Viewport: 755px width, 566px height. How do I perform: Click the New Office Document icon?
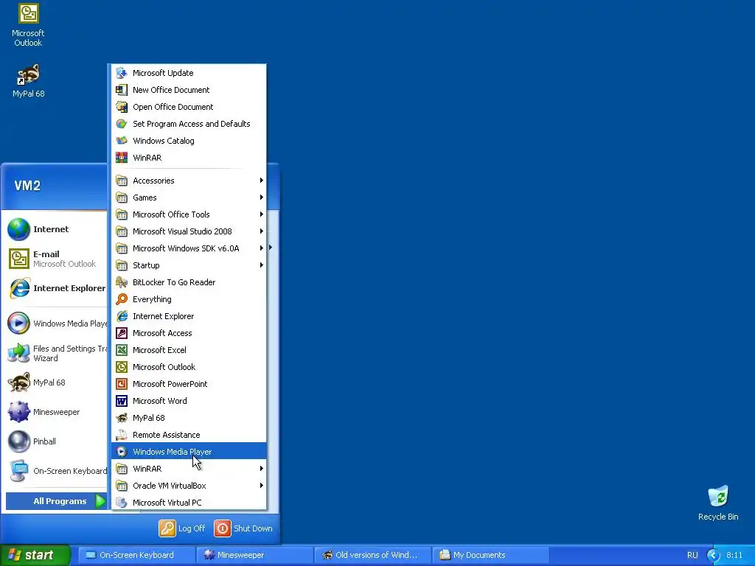click(x=122, y=90)
